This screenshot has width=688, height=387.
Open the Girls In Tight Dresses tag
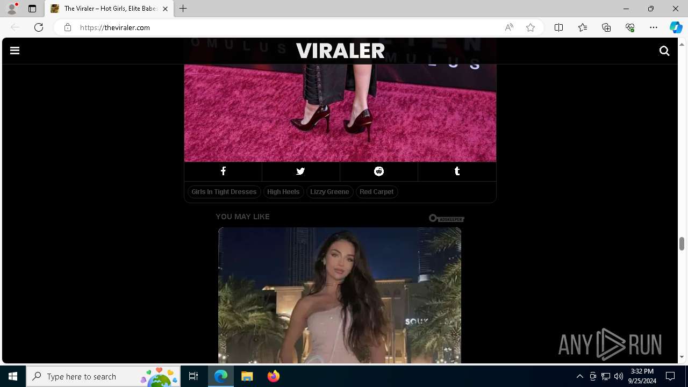pyautogui.click(x=224, y=192)
